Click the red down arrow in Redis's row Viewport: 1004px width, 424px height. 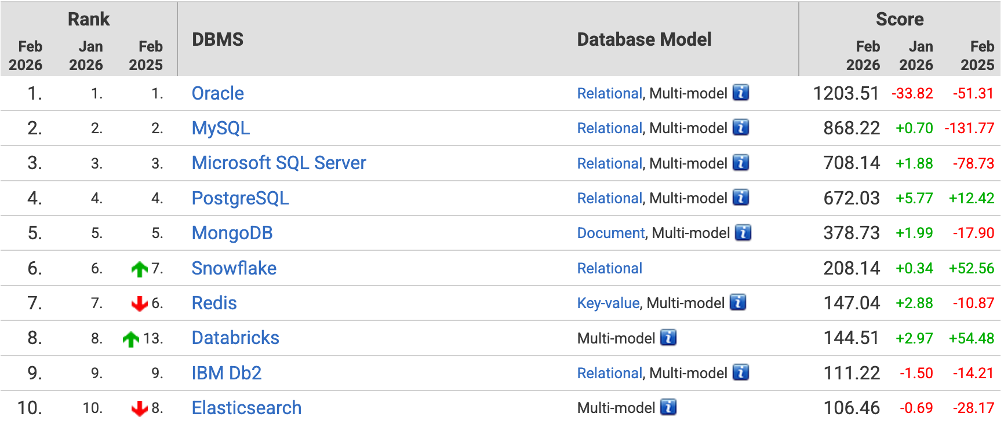pyautogui.click(x=139, y=304)
